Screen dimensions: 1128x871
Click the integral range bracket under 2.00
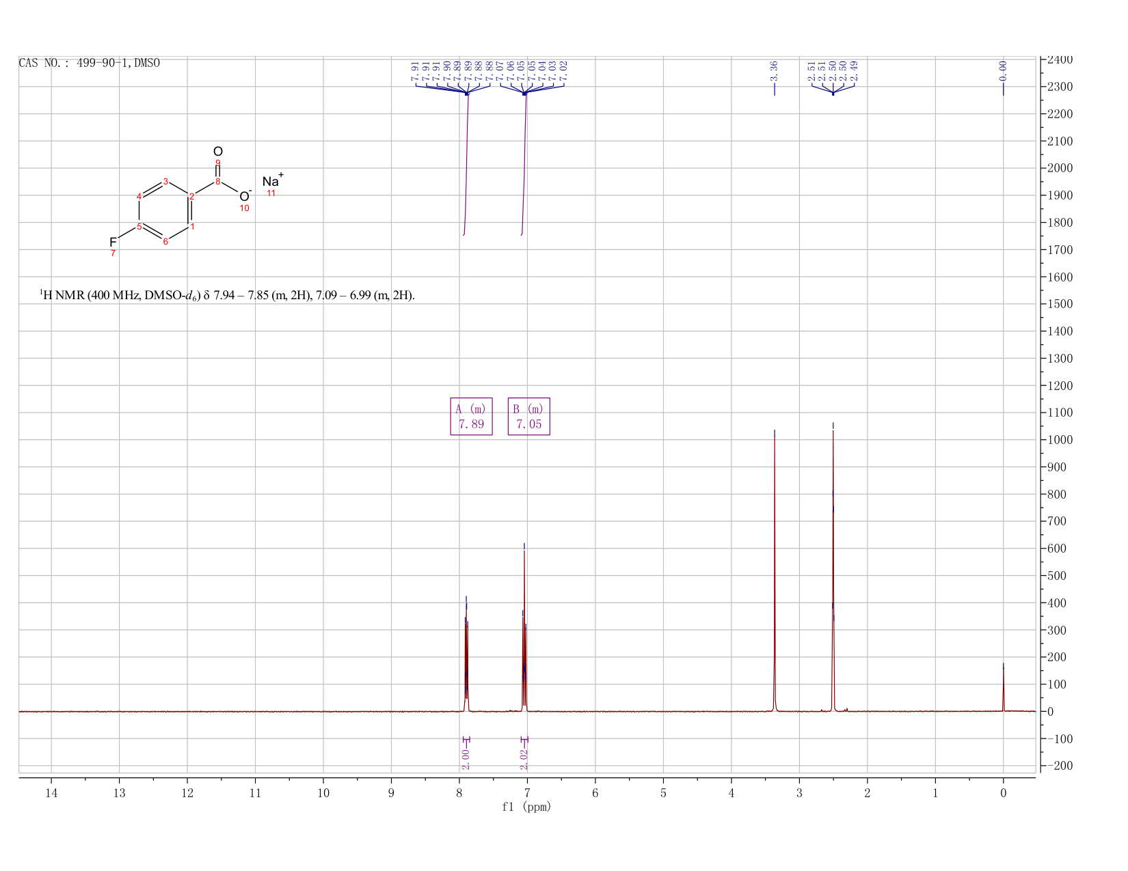pyautogui.click(x=466, y=740)
